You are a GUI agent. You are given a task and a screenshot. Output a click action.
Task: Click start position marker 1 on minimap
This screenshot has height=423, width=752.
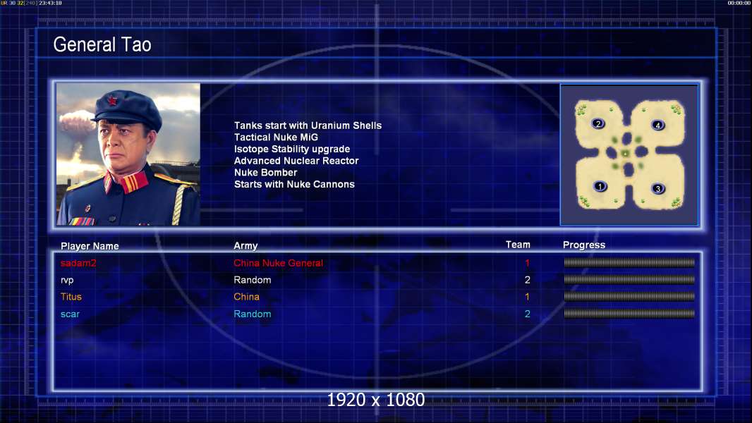[600, 186]
